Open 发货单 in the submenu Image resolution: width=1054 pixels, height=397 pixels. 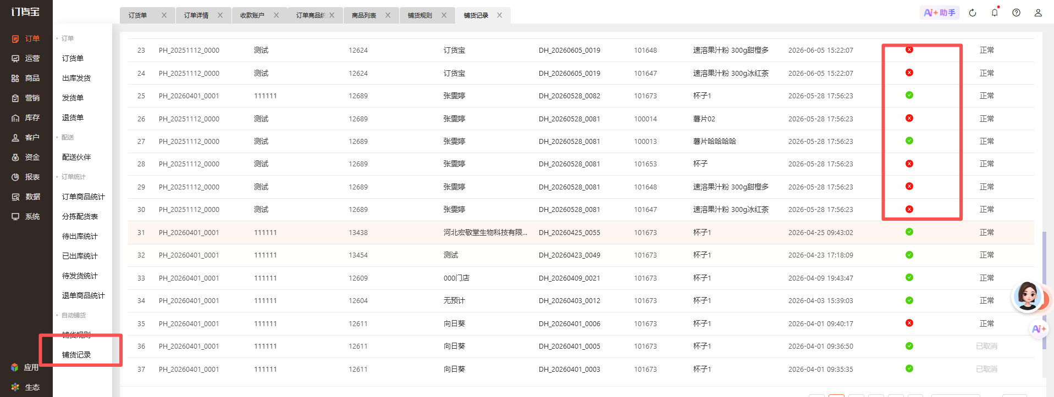(x=73, y=98)
